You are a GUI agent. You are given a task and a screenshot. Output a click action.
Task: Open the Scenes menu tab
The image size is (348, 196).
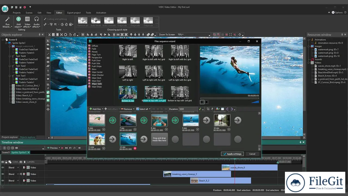29,13
